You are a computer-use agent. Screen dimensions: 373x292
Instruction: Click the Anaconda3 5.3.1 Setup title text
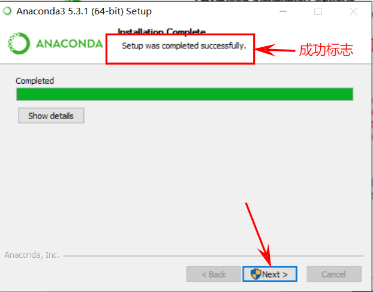point(84,11)
